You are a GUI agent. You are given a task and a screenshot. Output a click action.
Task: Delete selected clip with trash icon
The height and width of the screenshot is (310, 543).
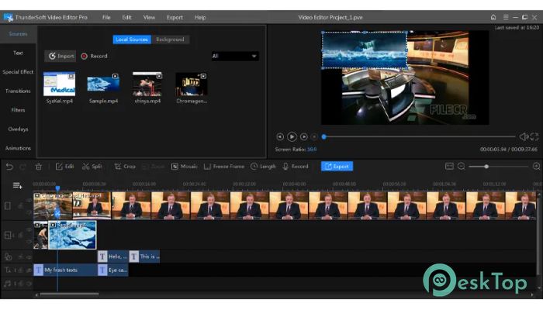39,167
